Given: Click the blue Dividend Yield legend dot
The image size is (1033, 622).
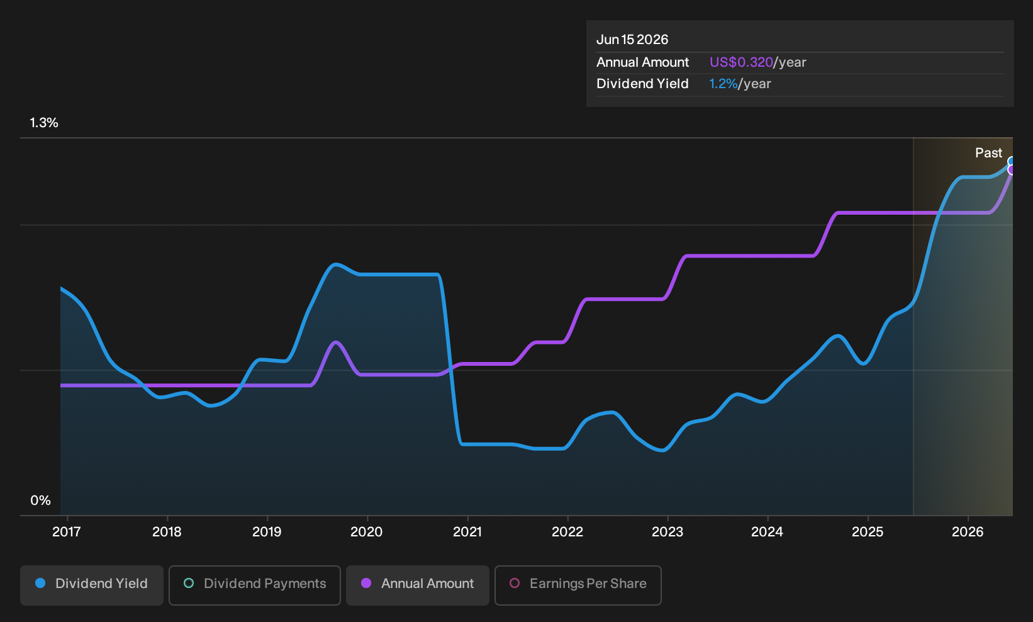Looking at the screenshot, I should [x=40, y=583].
